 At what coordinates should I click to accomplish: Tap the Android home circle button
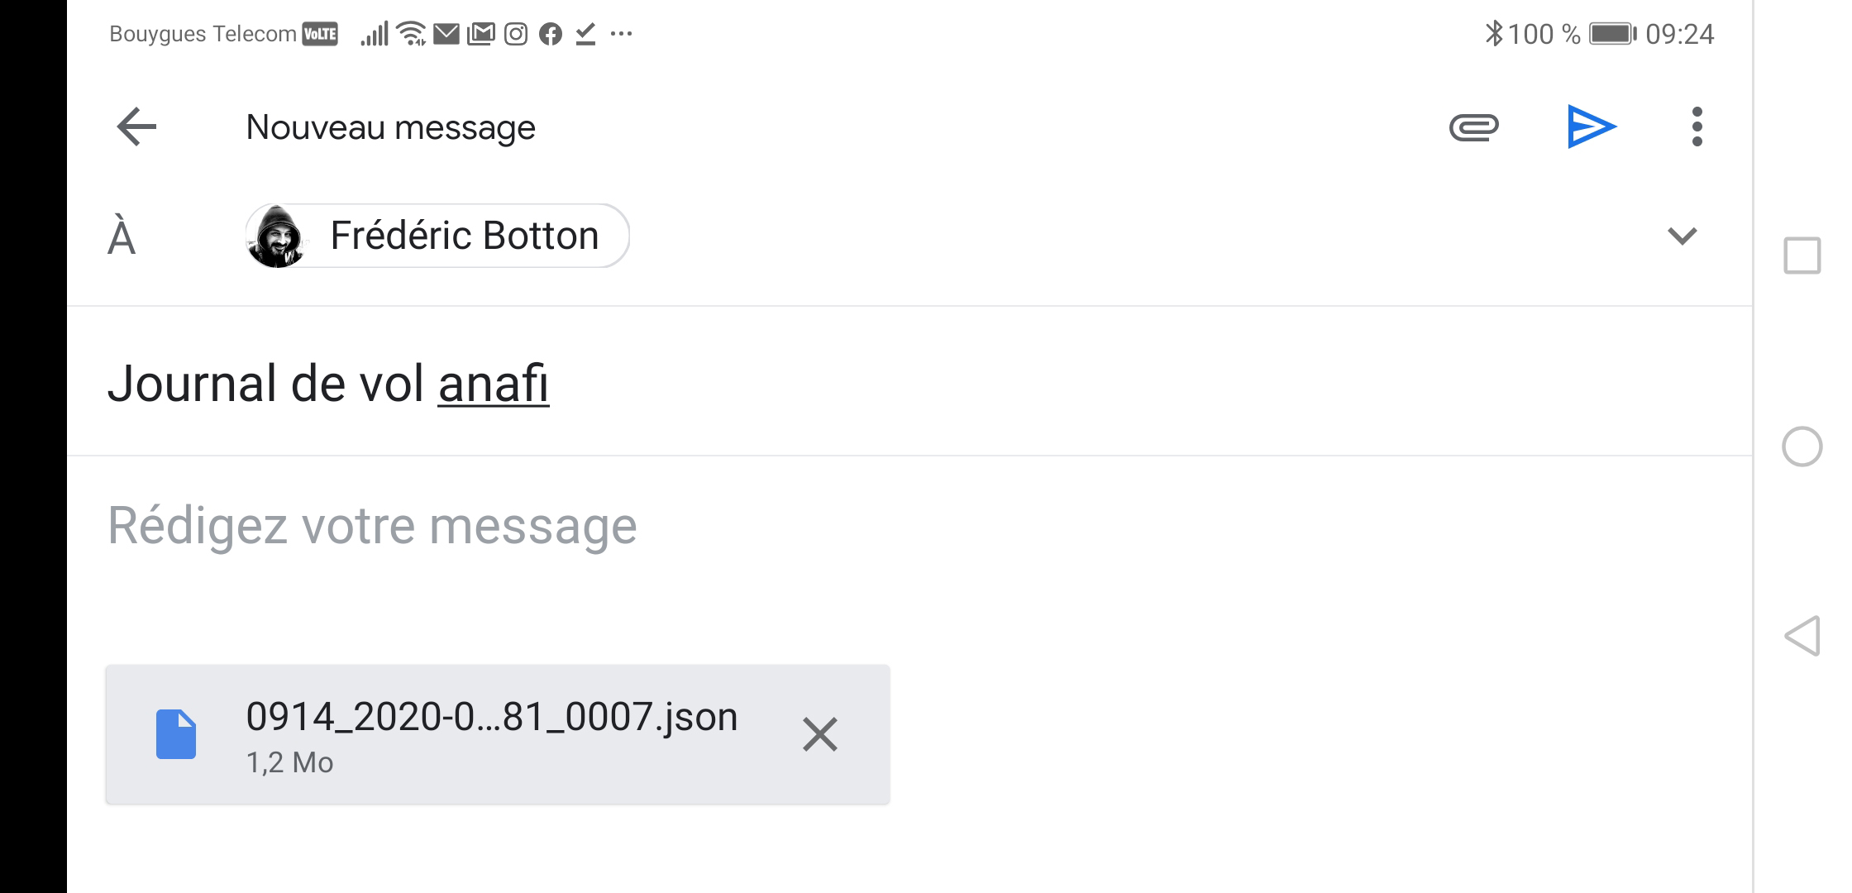1802,447
